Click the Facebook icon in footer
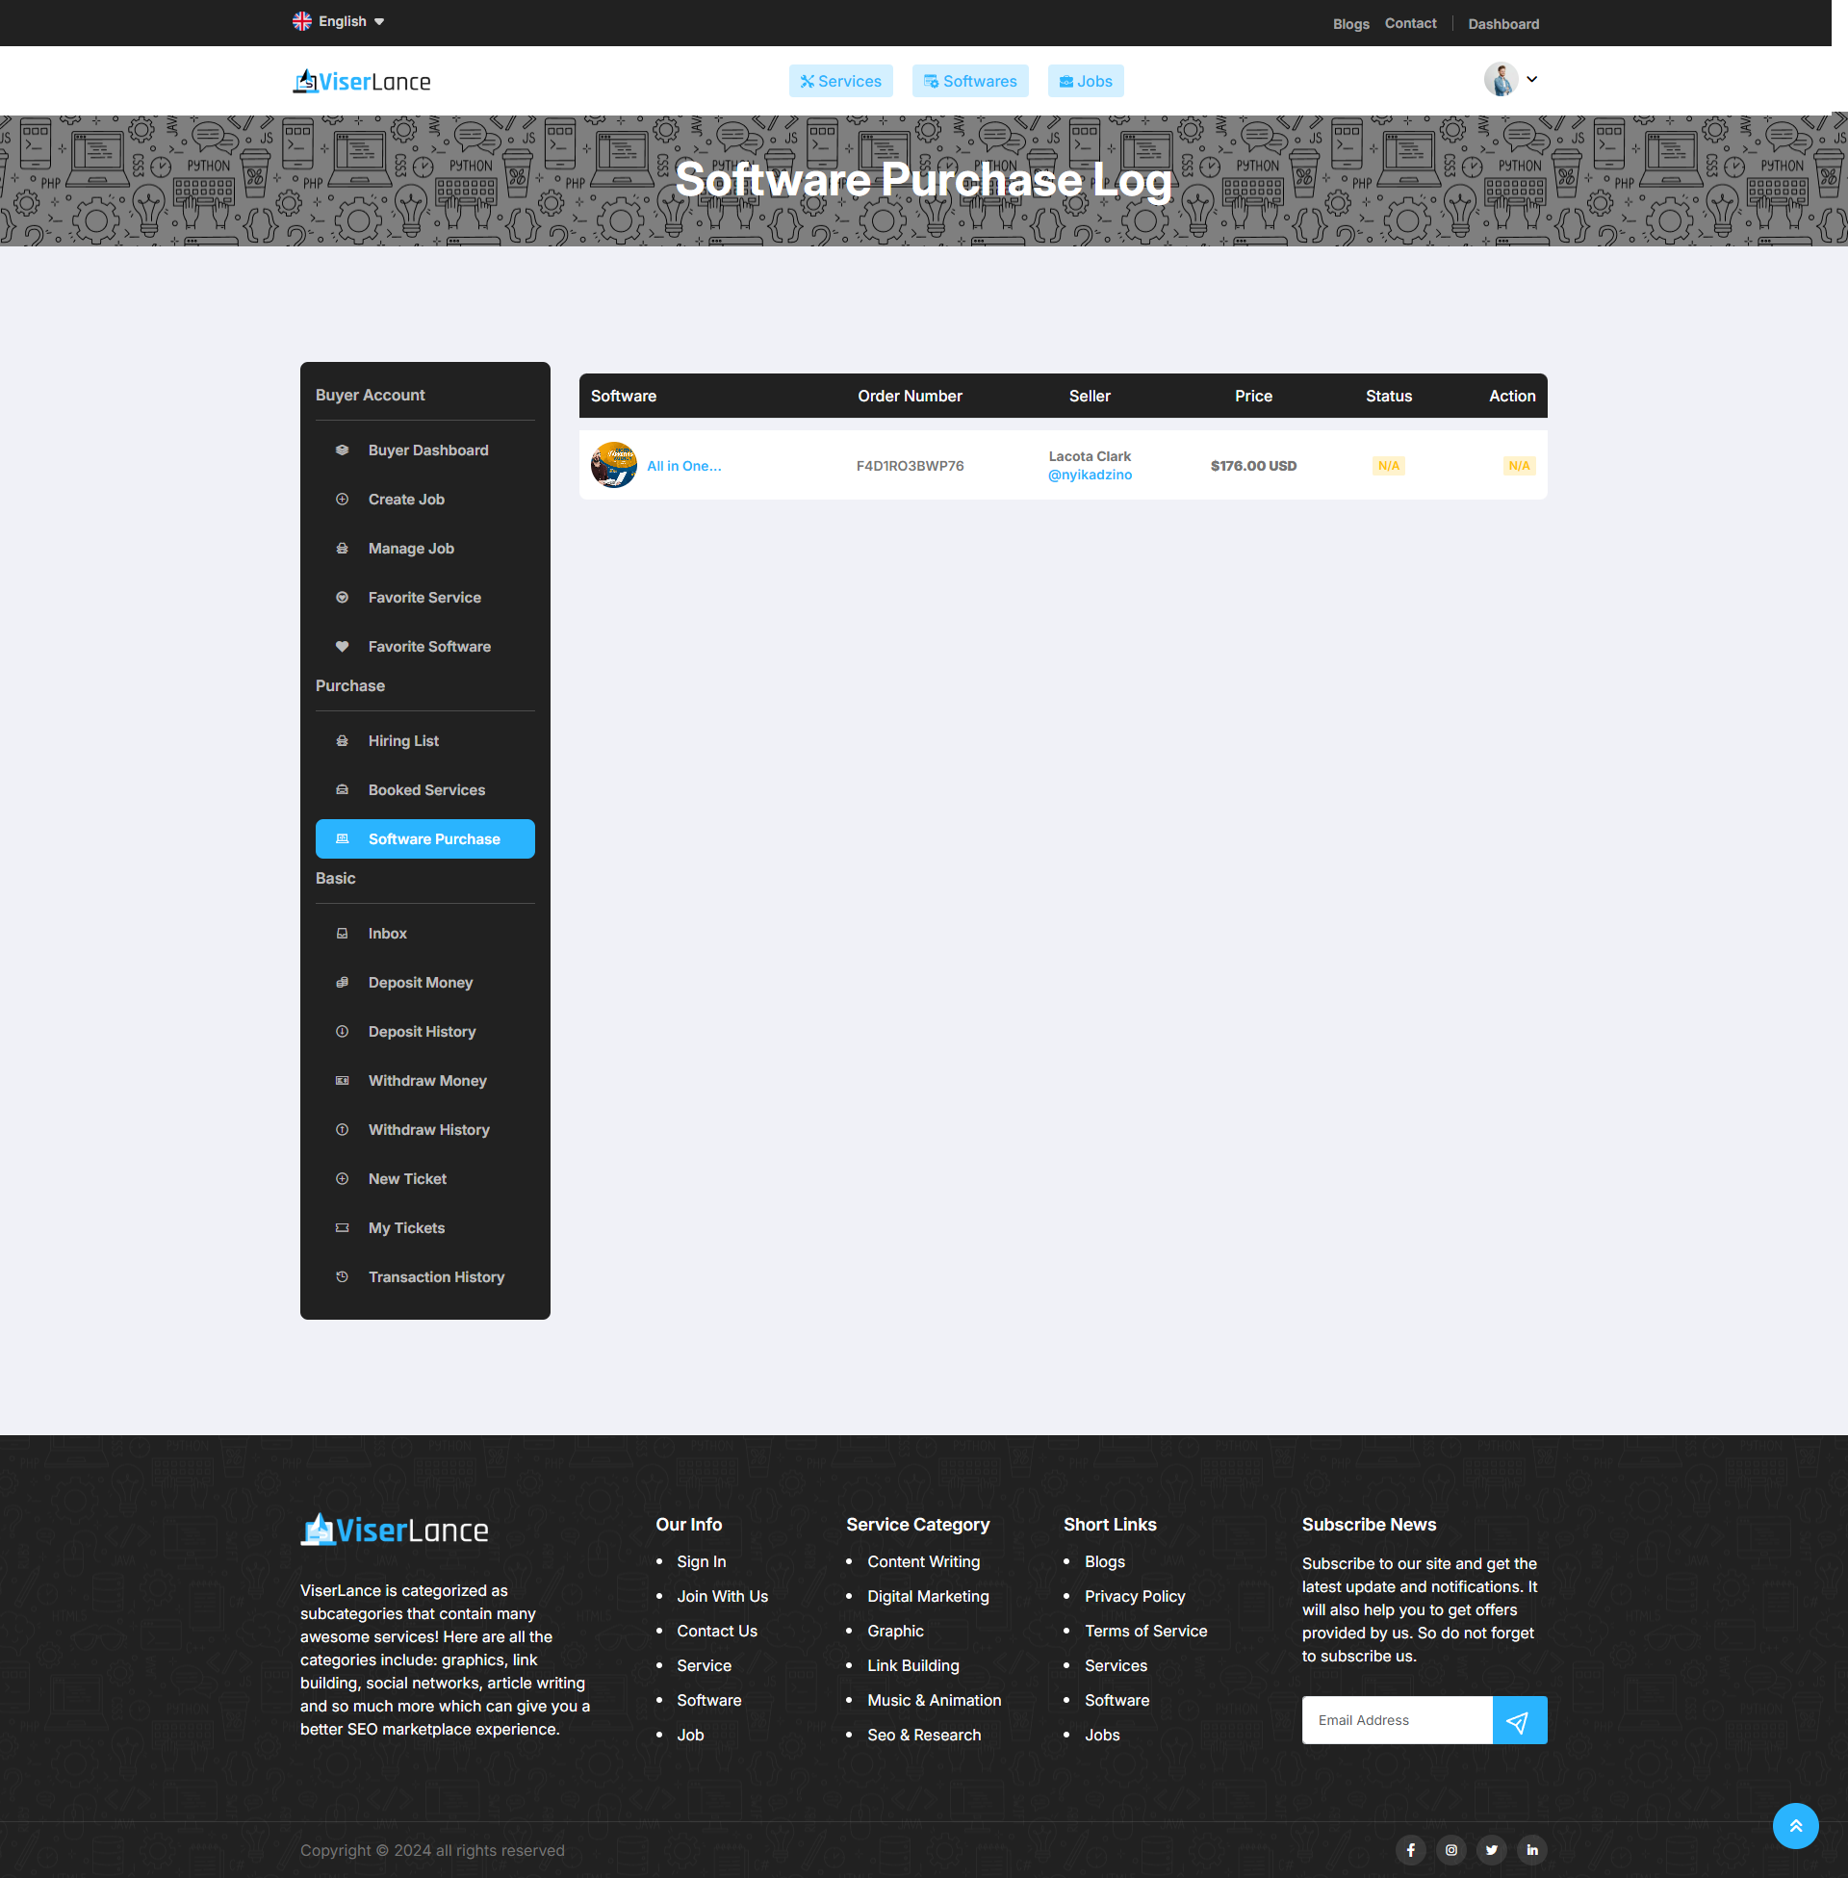This screenshot has height=1878, width=1848. tap(1410, 1850)
